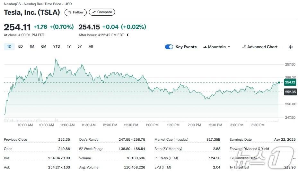
Task: Switch chart to YTD range
Action: click(x=57, y=47)
